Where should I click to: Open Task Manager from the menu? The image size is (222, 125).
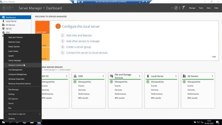pyautogui.click(x=23, y=90)
